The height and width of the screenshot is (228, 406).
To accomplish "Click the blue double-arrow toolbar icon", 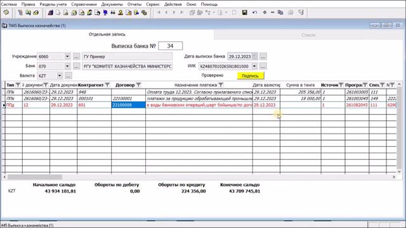I will point(113,13).
